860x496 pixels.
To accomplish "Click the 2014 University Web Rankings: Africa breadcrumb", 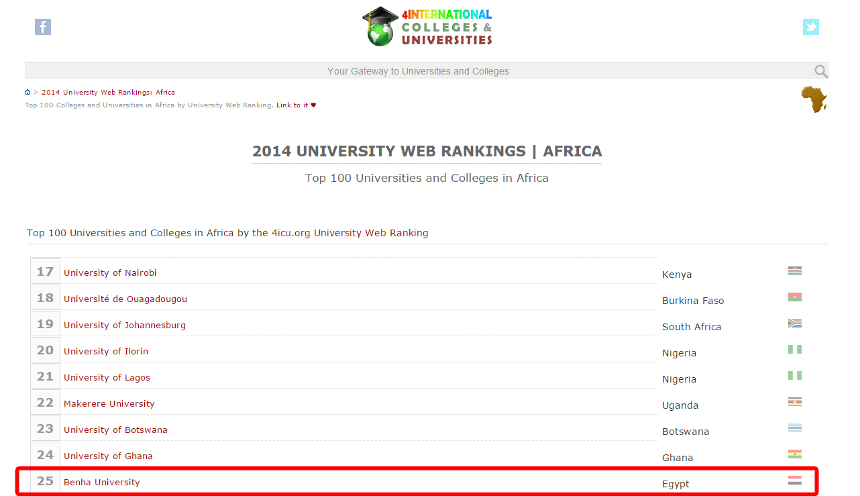I will [x=108, y=93].
